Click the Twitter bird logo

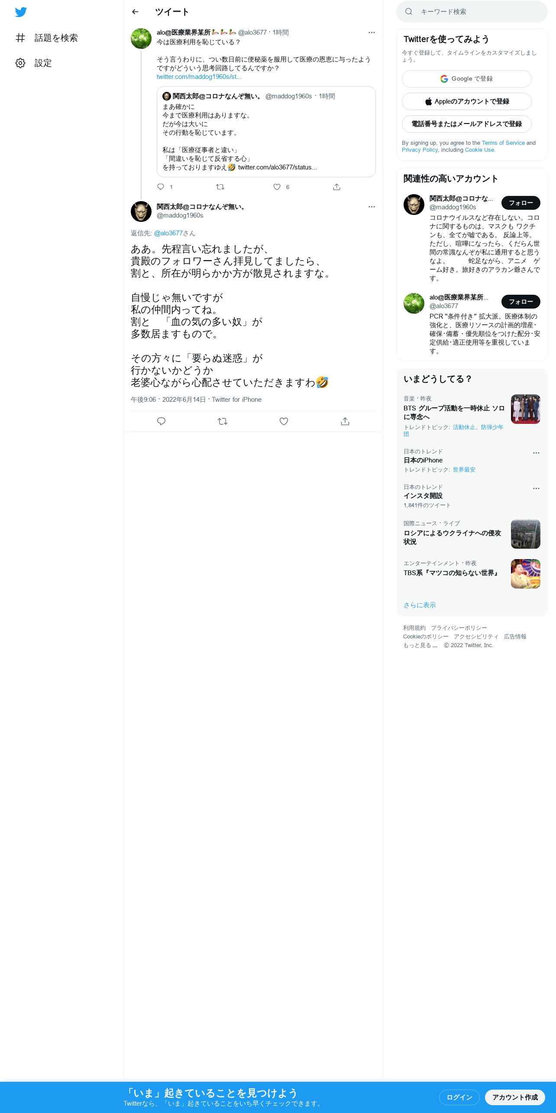(x=21, y=12)
